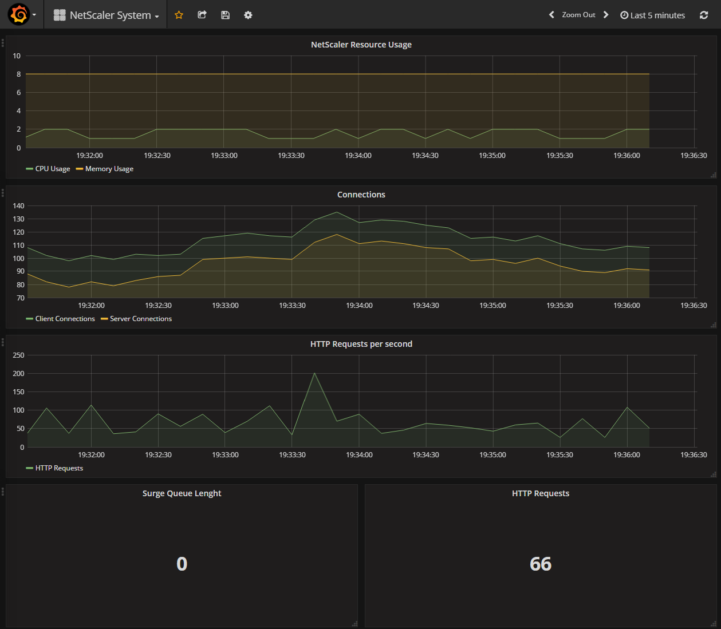Viewport: 721px width, 629px height.
Task: Shift time range forward with right arrow
Action: tap(606, 15)
